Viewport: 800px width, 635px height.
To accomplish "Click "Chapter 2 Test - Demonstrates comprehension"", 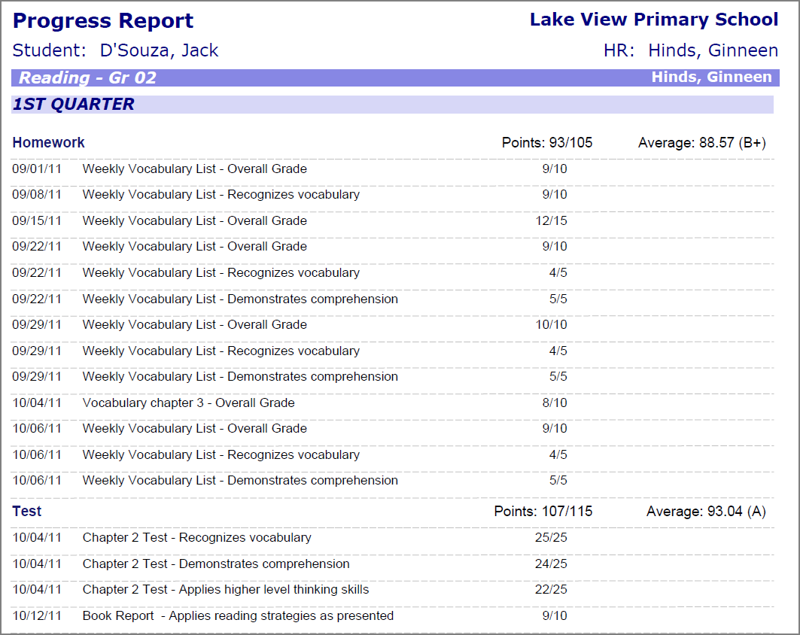I will [x=216, y=564].
